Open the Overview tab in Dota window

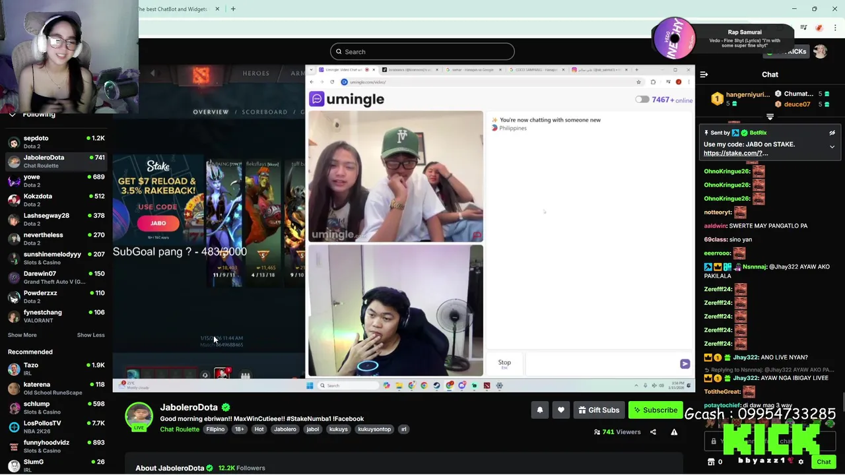tap(211, 112)
